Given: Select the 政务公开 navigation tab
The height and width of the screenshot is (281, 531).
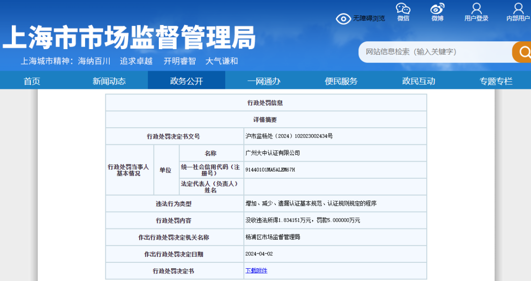Looking at the screenshot, I should (186, 81).
